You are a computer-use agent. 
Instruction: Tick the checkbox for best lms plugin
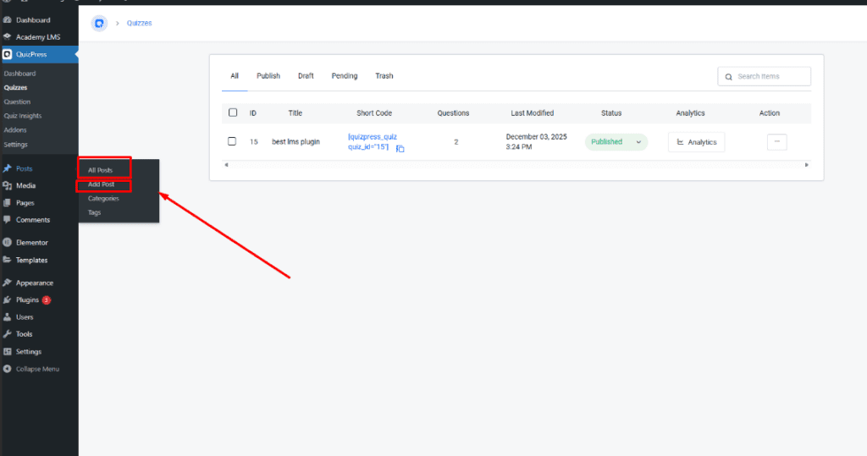pos(232,141)
